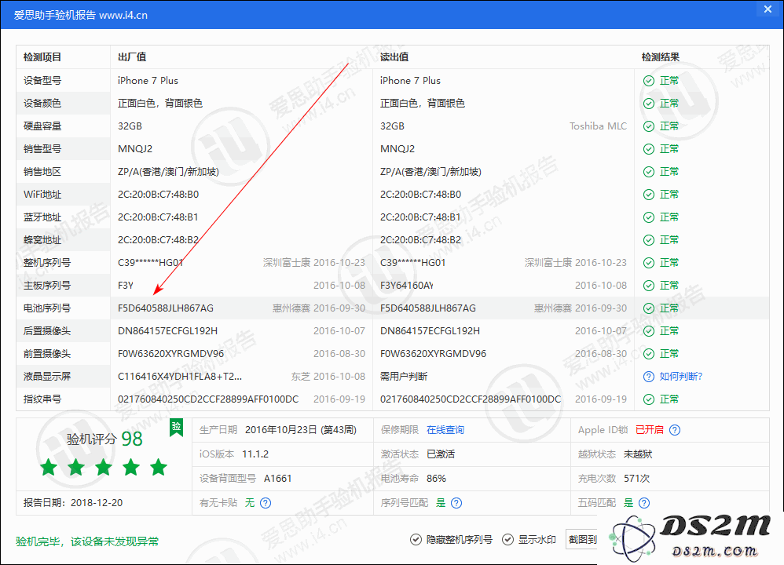Viewport: 784px width, 565px height.
Task: Click the 读出值 column header
Action: [394, 57]
